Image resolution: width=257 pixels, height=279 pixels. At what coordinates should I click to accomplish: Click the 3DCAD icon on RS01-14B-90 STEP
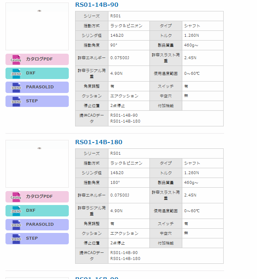coord(16,101)
